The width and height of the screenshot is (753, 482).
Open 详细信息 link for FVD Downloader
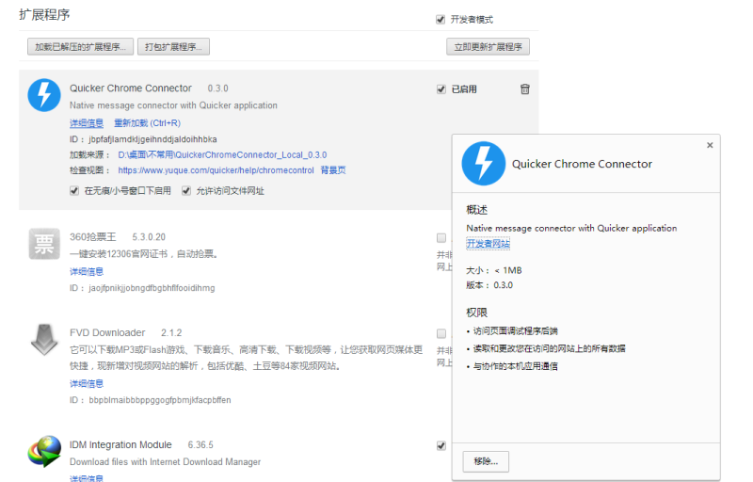pos(87,383)
